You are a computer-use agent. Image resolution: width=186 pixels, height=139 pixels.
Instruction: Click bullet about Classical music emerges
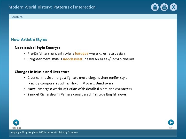(77, 78)
